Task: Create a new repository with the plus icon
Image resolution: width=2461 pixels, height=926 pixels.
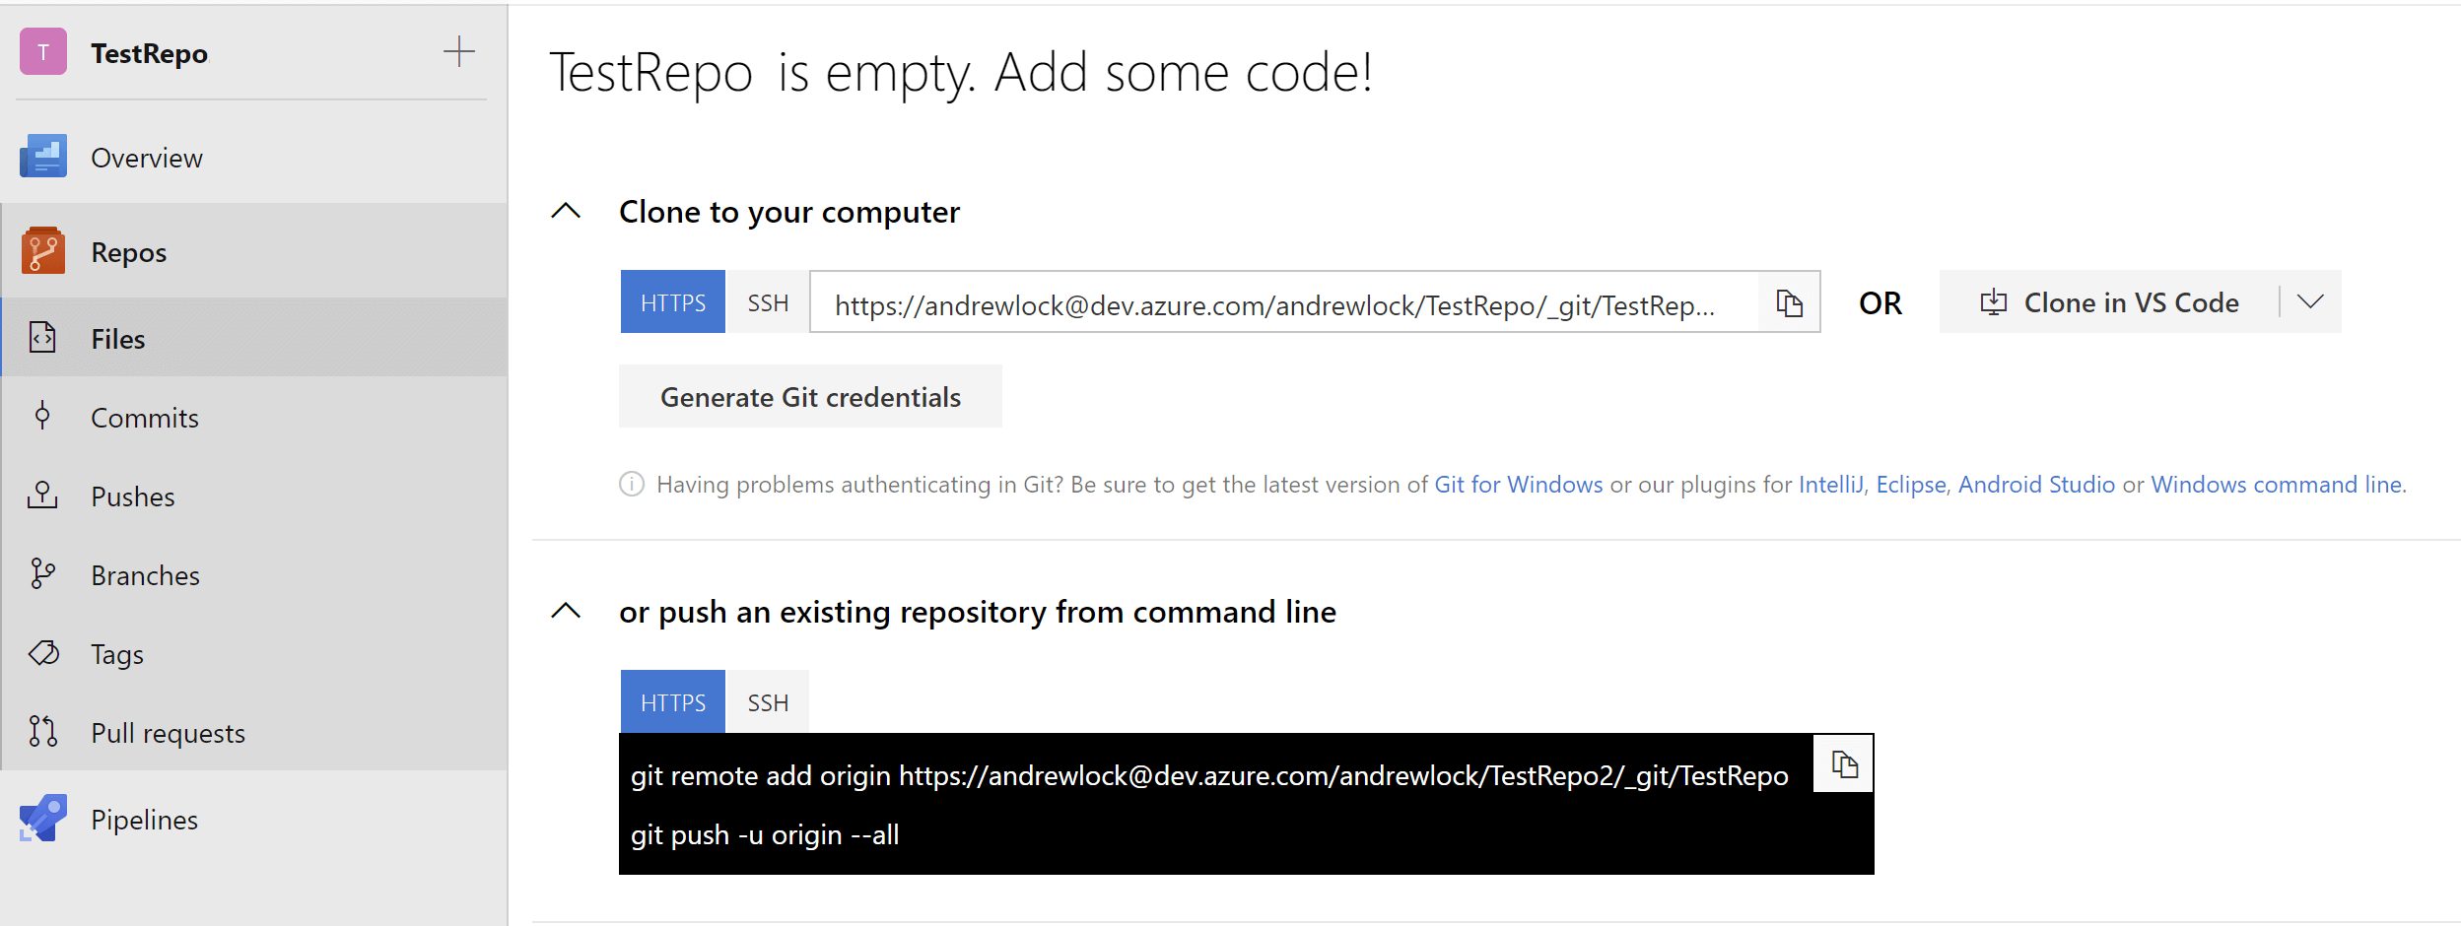Action: [459, 52]
